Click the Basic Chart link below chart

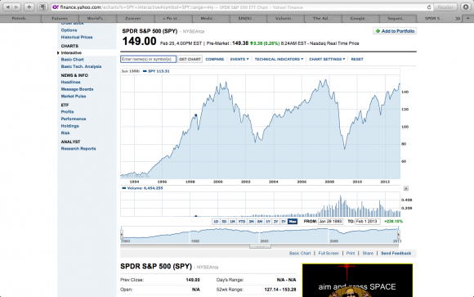coord(300,254)
